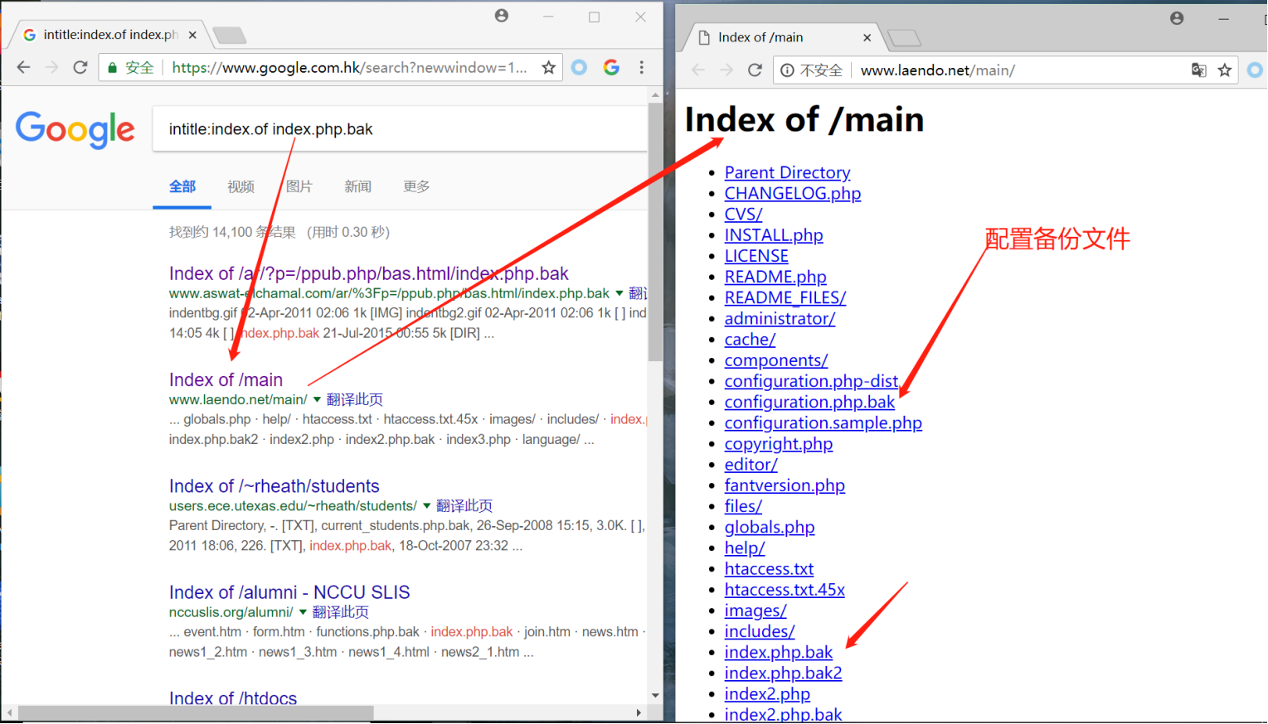Image resolution: width=1268 pixels, height=724 pixels.
Task: Open fantversion.php link
Action: coord(785,485)
